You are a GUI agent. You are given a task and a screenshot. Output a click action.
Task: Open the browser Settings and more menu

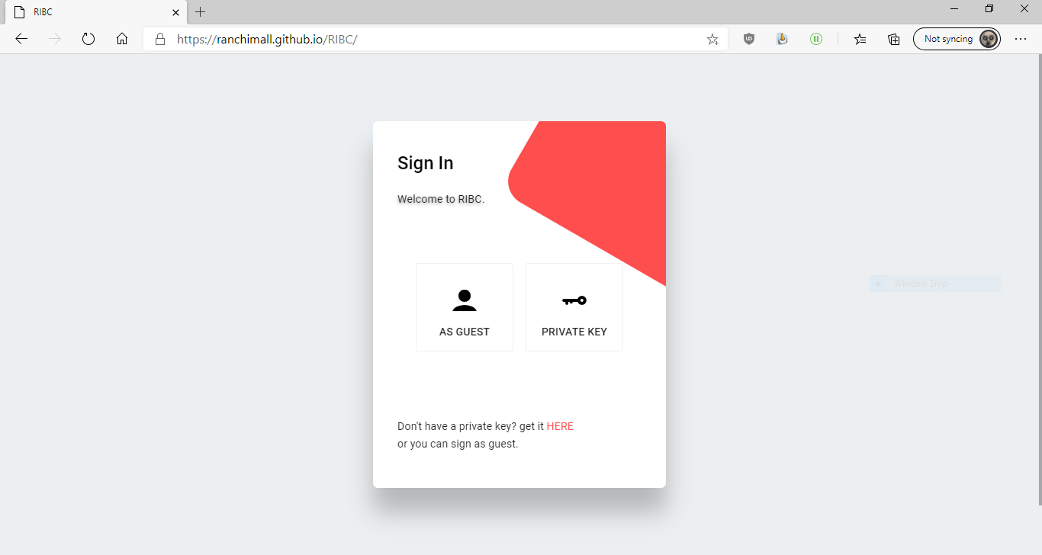coord(1021,39)
